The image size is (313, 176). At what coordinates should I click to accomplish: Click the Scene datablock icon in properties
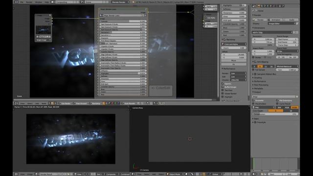(256, 11)
